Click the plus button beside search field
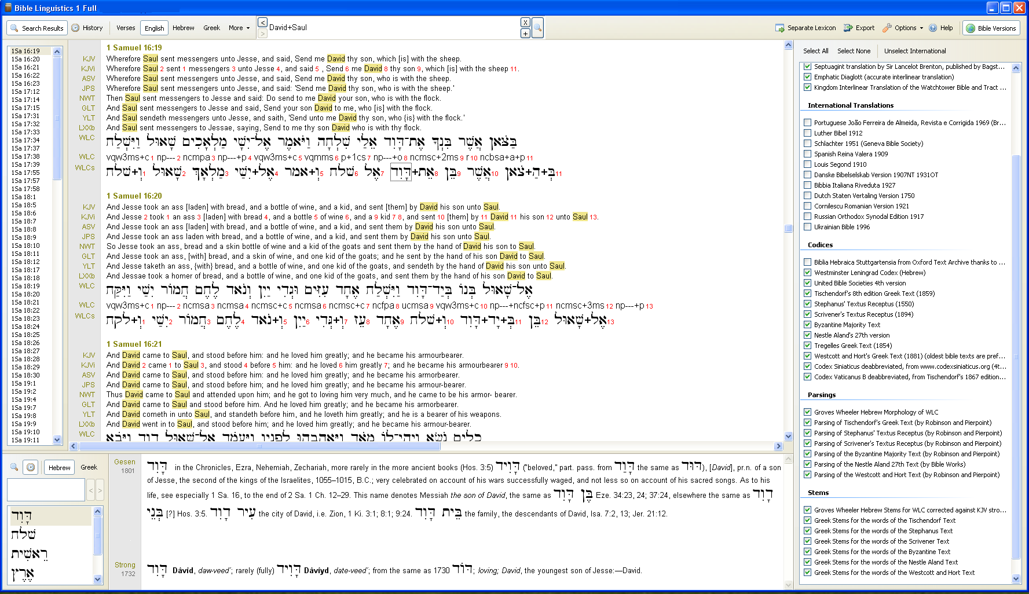Viewport: 1029px width, 594px height. click(x=525, y=34)
